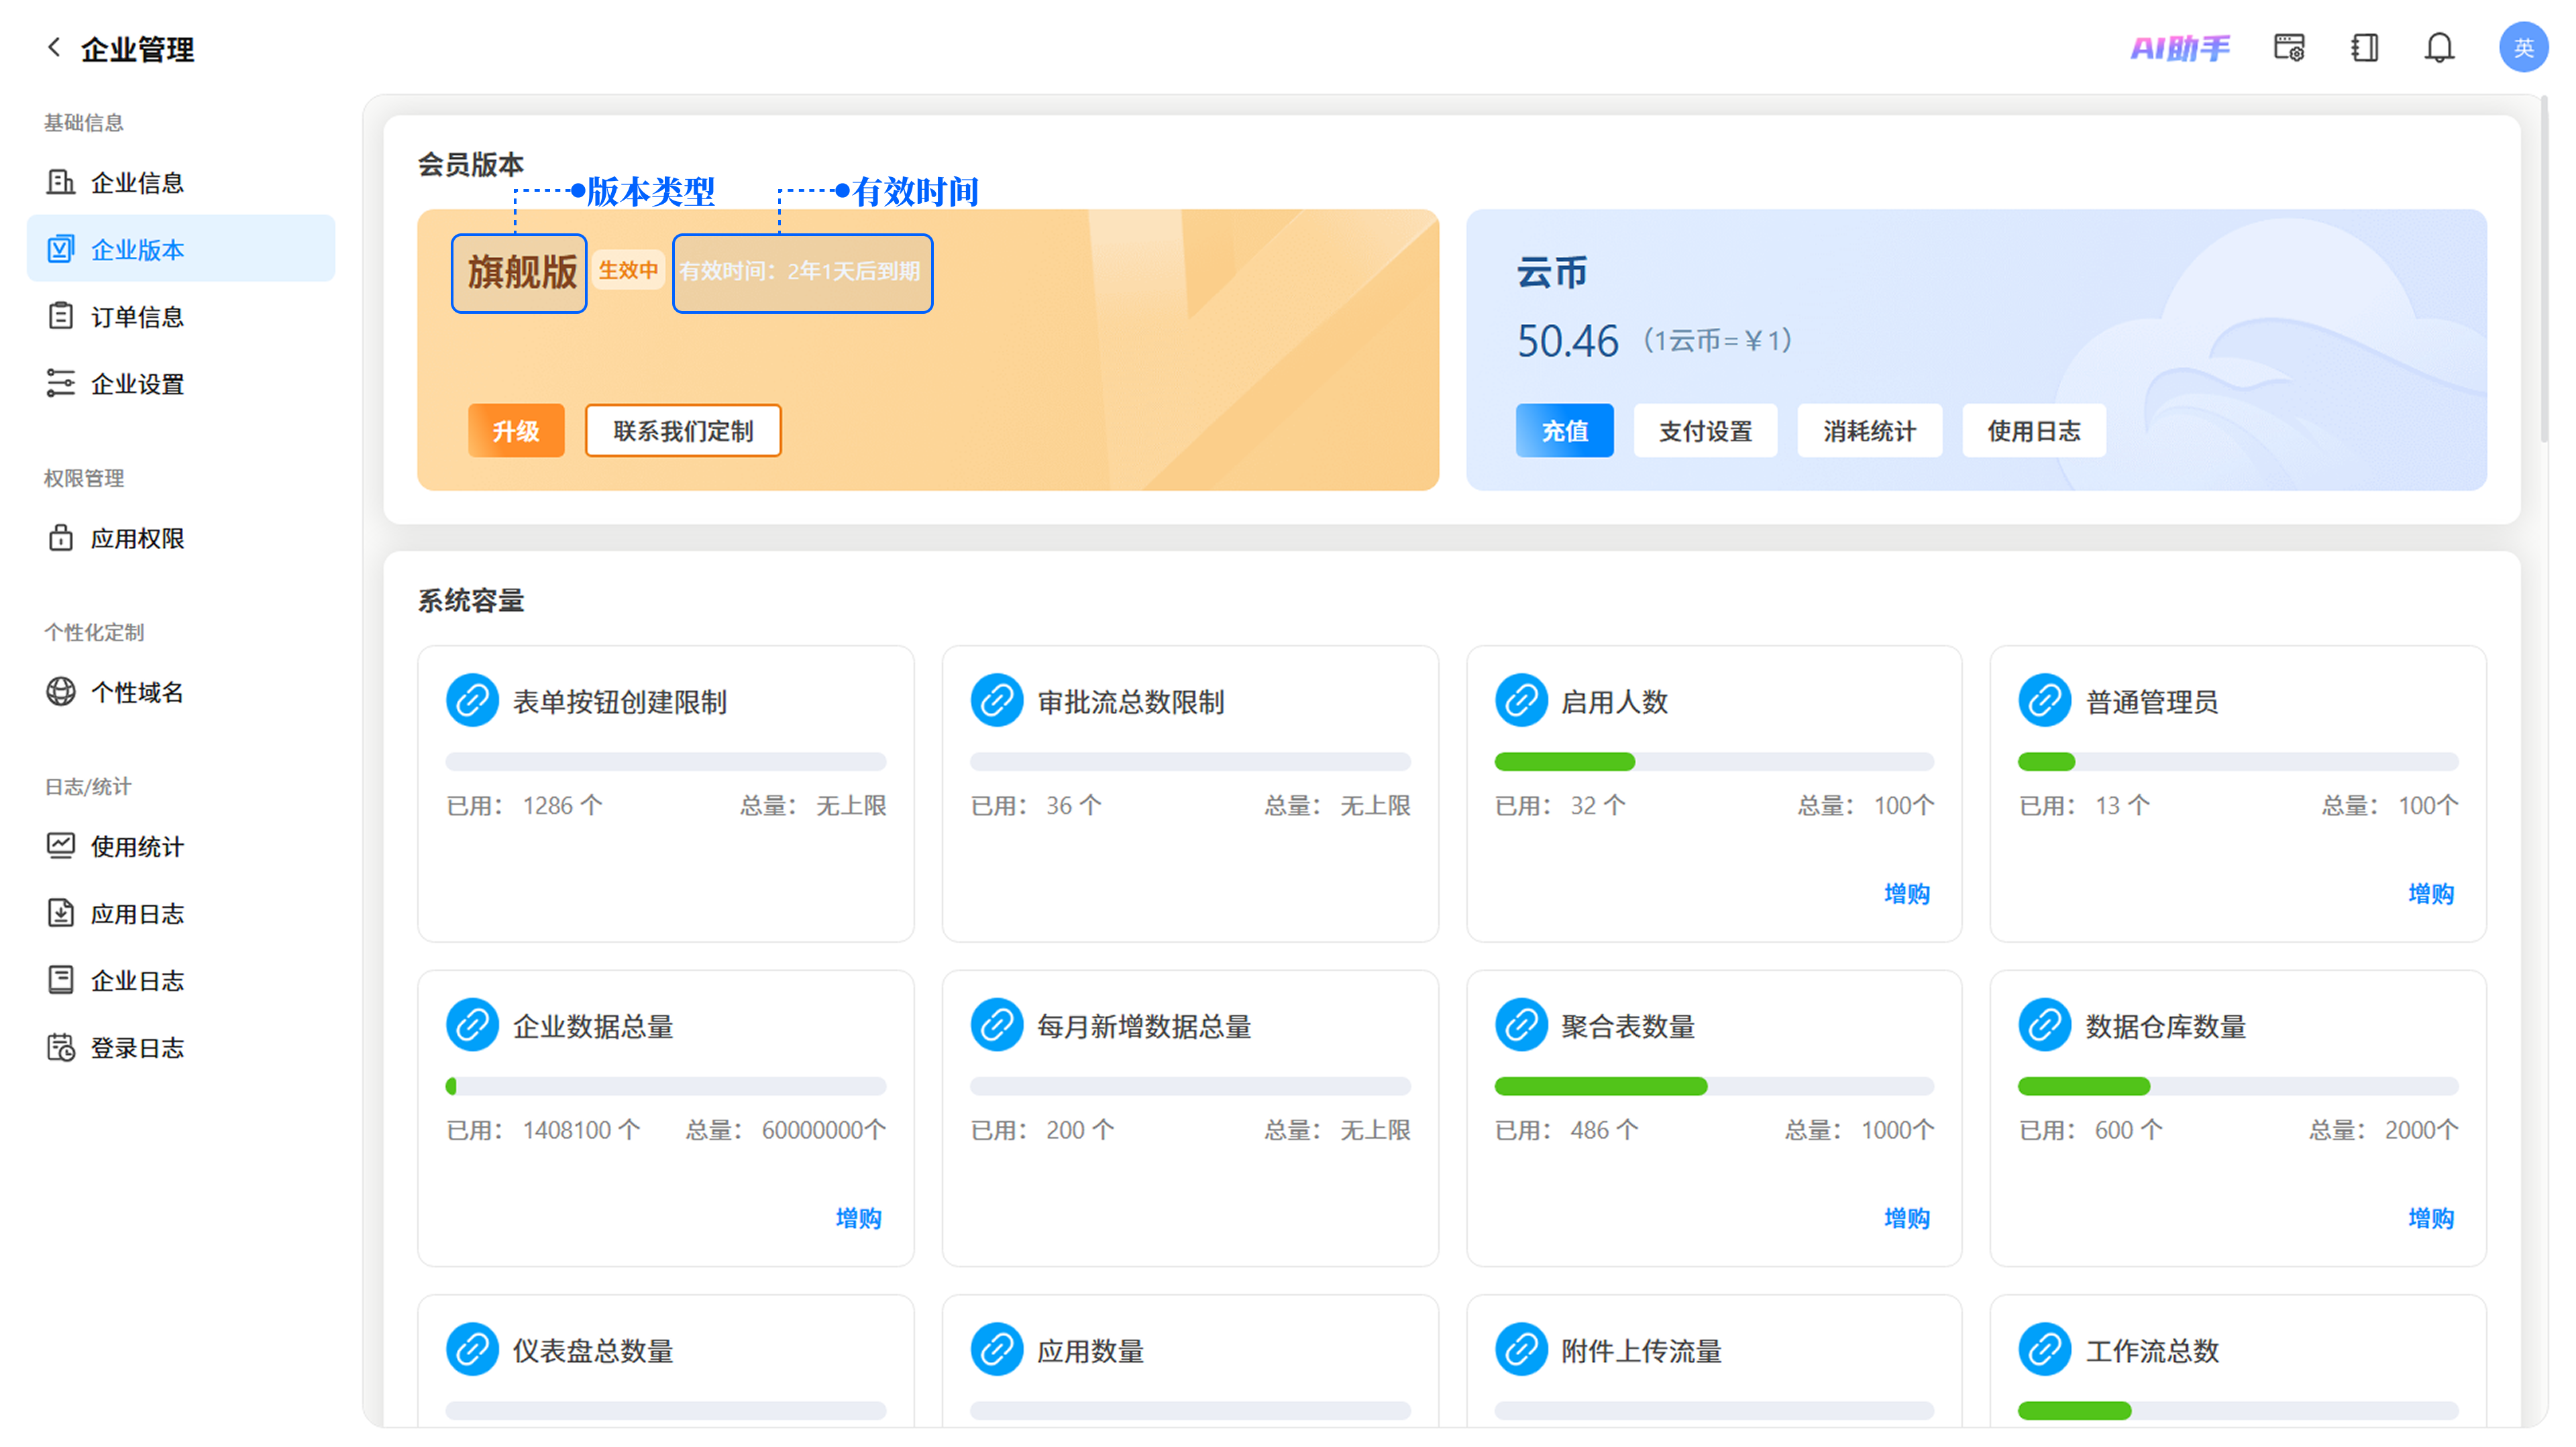The height and width of the screenshot is (1447, 2576).
Task: Click the 升级 upgrade button
Action: pyautogui.click(x=516, y=430)
